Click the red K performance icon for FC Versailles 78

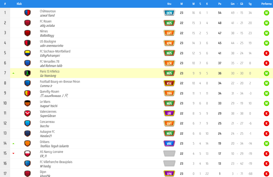coord(266,63)
